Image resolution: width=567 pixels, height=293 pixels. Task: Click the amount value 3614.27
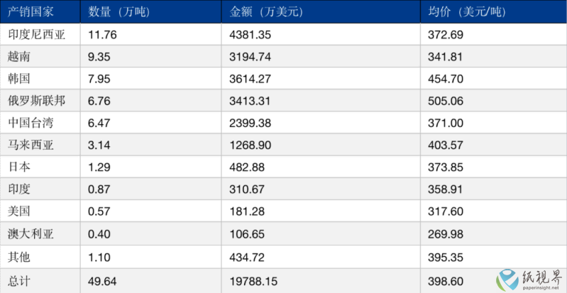(x=250, y=79)
